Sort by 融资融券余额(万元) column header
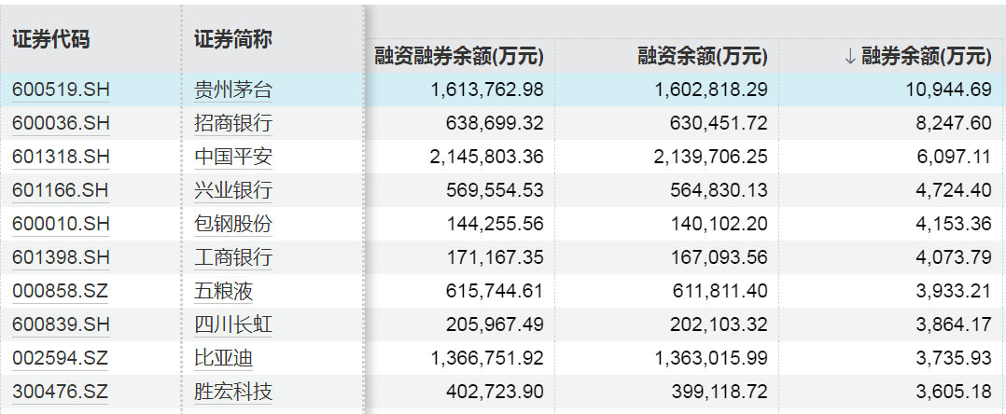Screen dimensions: 1006x414 (x=459, y=56)
